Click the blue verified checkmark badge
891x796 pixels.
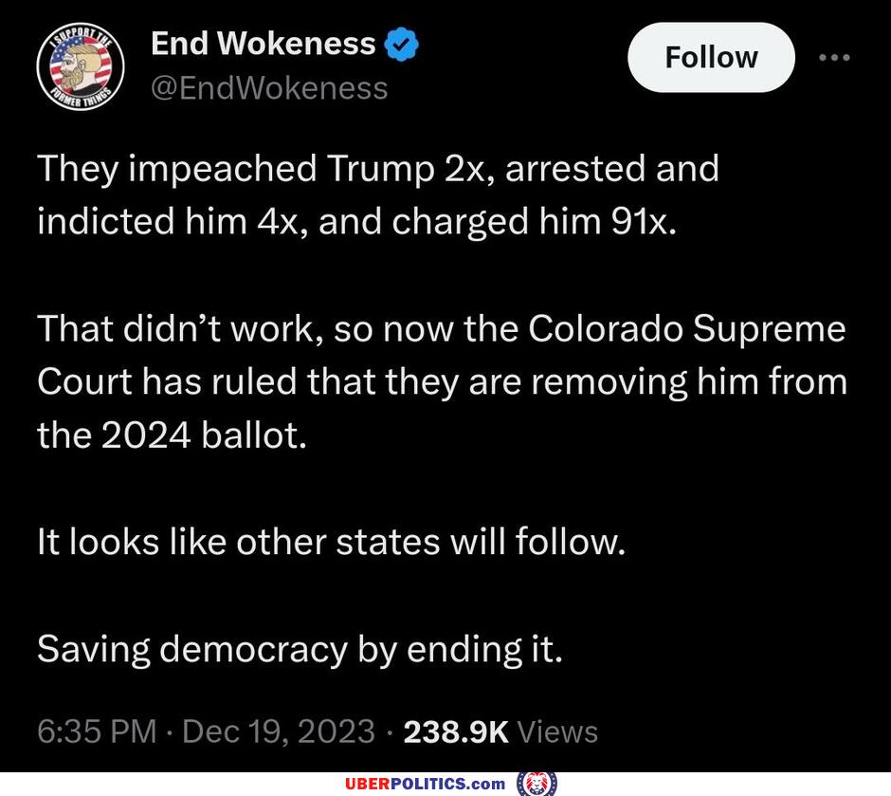pos(401,44)
